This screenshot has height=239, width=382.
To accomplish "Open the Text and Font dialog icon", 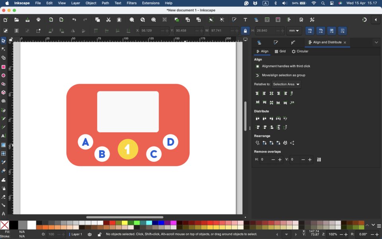I will coord(245,20).
